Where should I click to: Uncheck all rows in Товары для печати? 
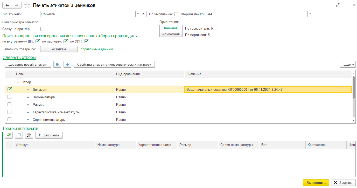pos(19,135)
